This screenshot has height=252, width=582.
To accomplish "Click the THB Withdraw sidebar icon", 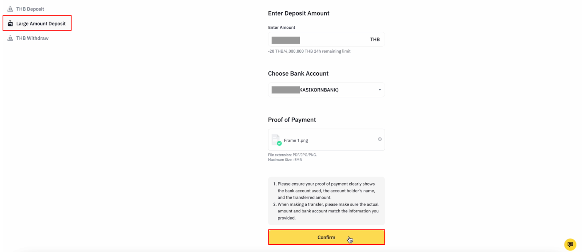I will pos(10,38).
